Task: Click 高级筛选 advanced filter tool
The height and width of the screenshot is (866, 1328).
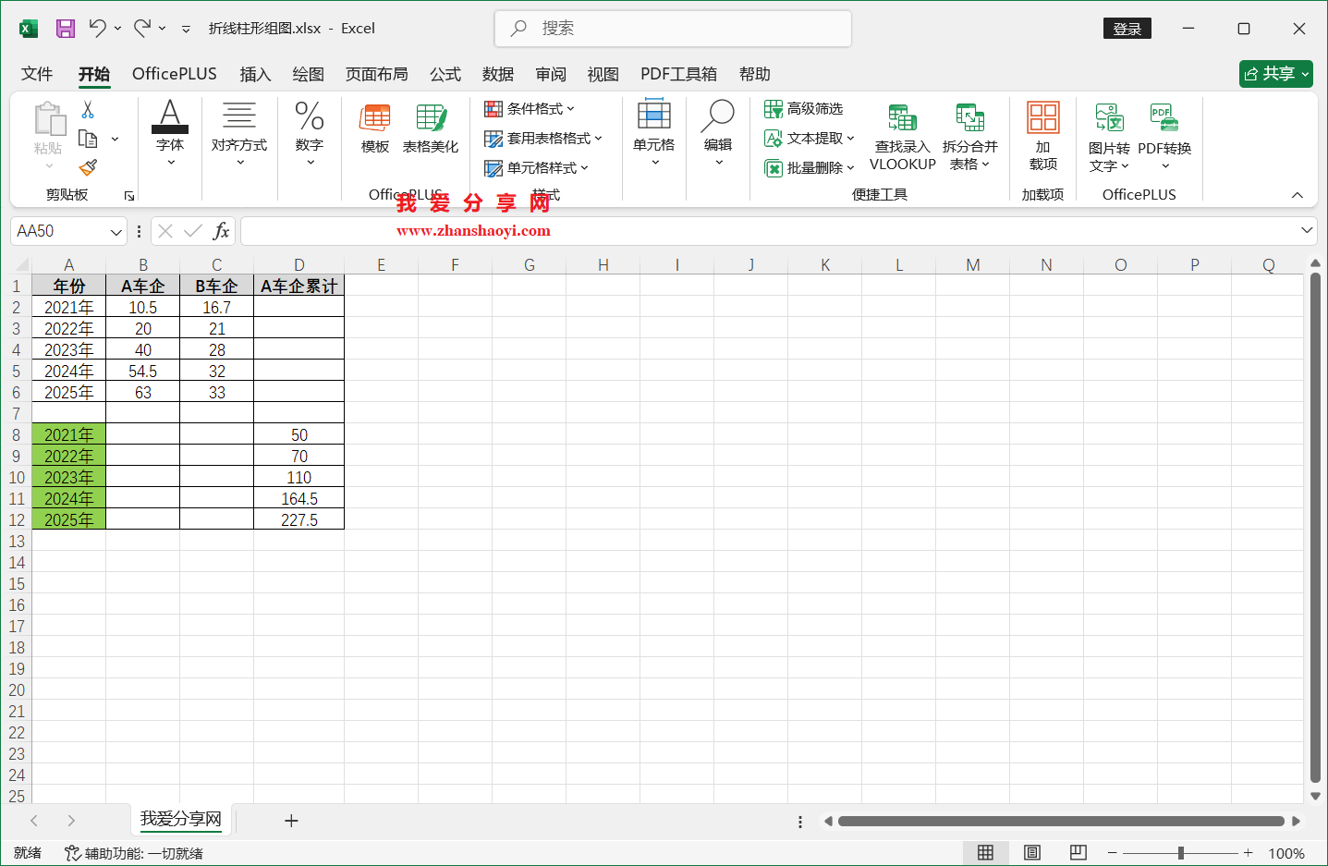Action: (804, 109)
